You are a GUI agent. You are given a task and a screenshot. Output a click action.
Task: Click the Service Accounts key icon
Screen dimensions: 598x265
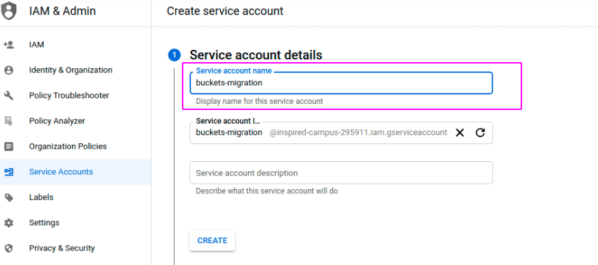pos(8,172)
